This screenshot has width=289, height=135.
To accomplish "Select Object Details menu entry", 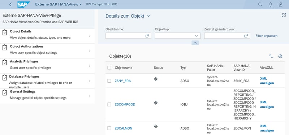I will tap(47, 36).
